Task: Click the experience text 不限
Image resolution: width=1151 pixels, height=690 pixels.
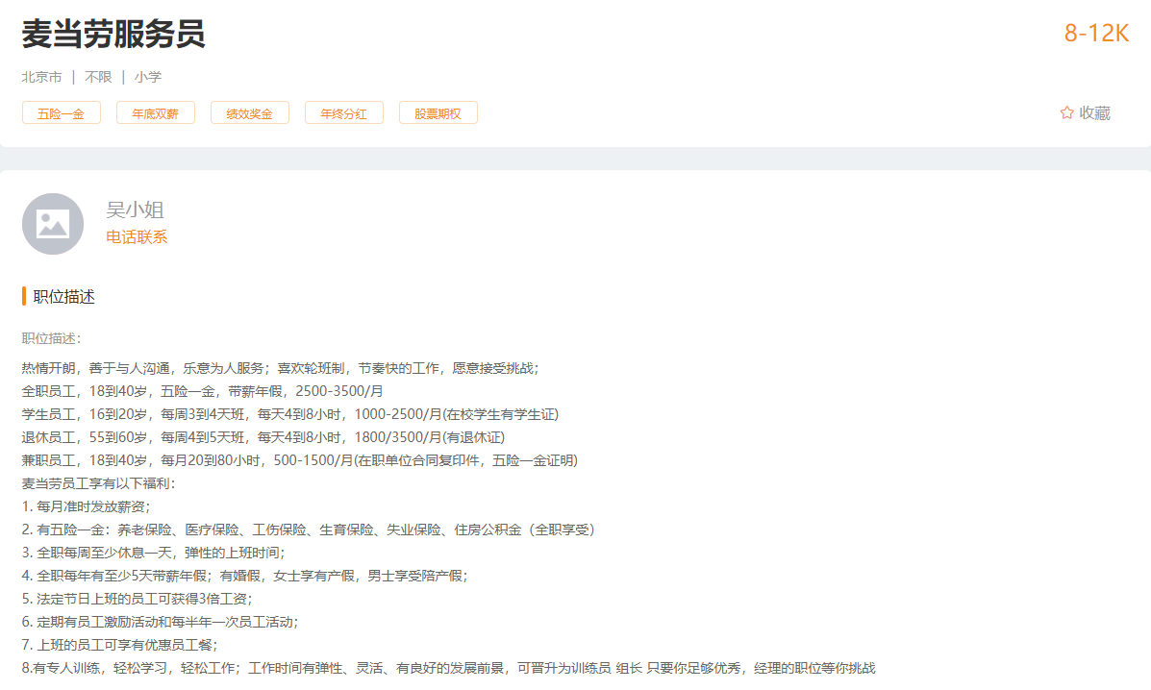Action: [x=98, y=77]
